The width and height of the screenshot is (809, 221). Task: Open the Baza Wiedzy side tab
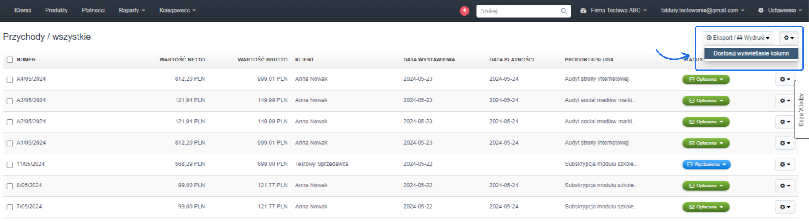[x=801, y=109]
